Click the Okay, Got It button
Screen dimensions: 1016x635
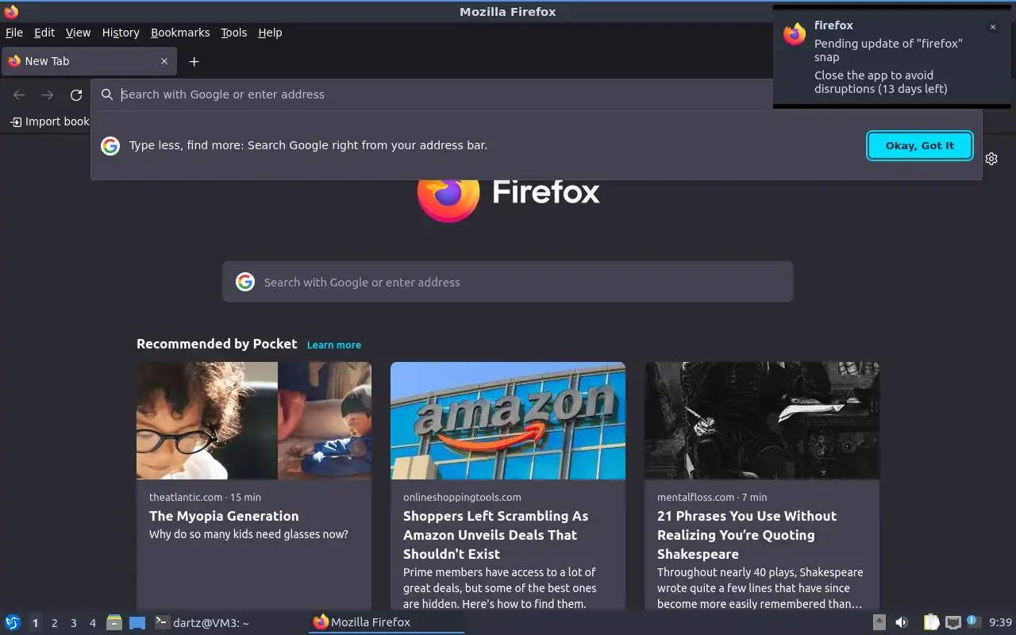point(920,145)
